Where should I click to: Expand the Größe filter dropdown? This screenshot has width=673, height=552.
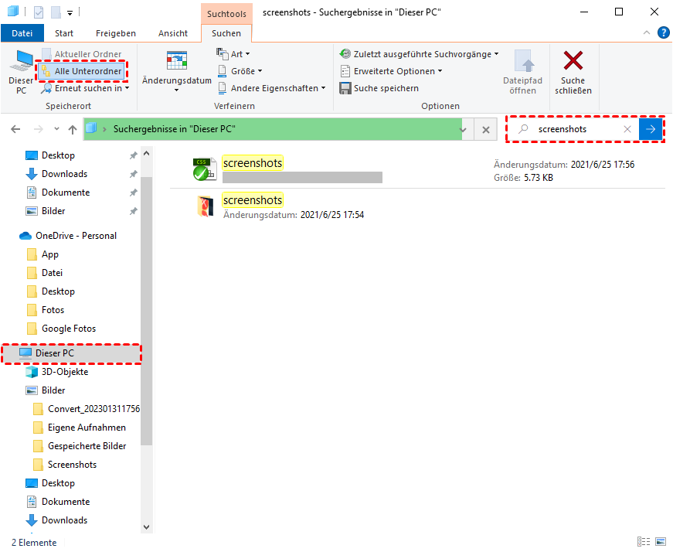pos(240,71)
